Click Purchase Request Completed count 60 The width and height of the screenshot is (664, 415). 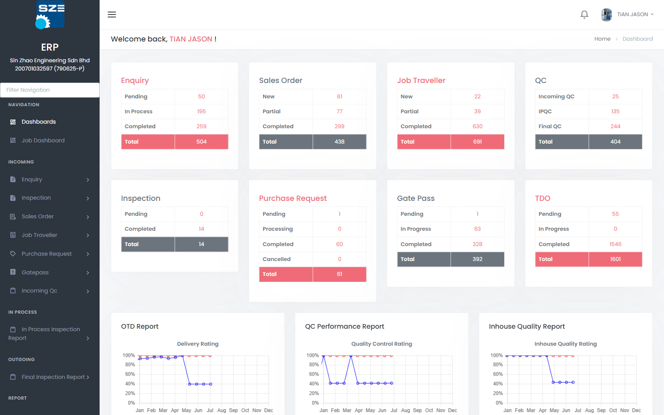coord(339,244)
